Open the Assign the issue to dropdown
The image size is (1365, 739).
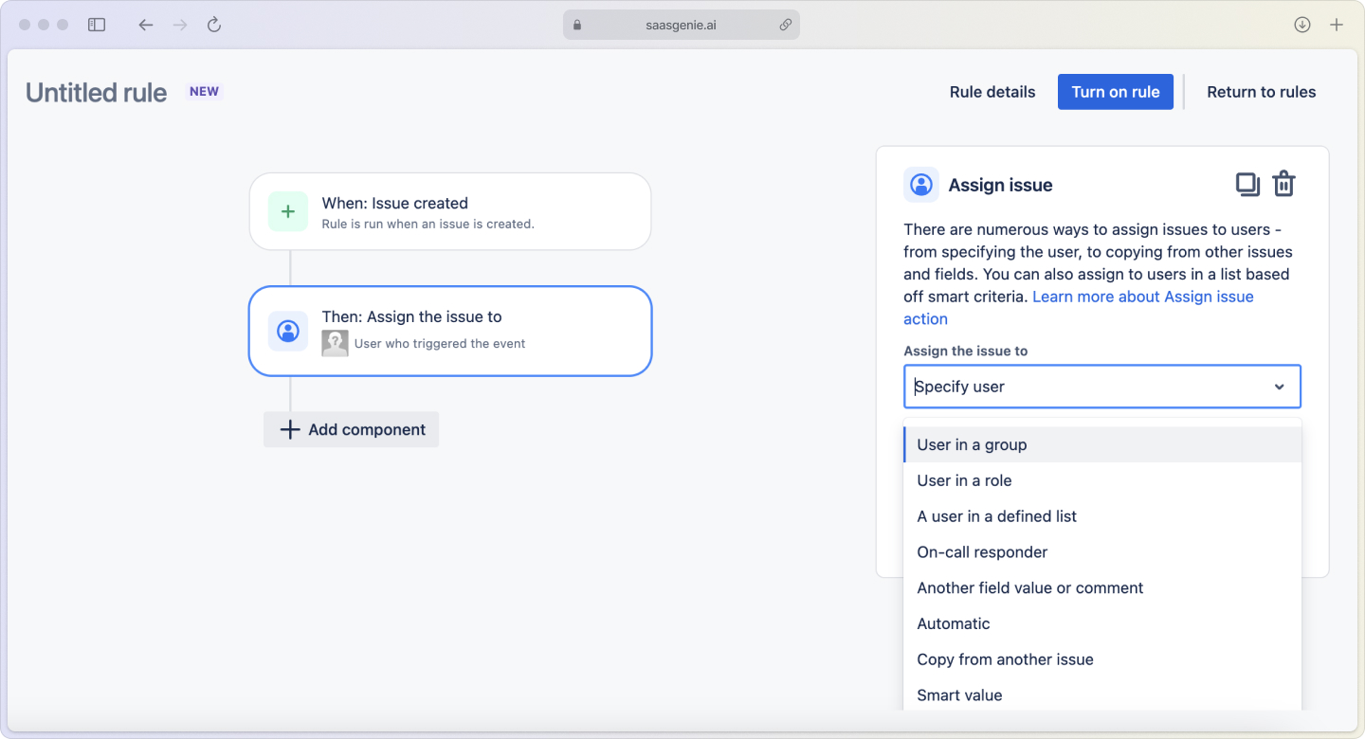pyautogui.click(x=1101, y=387)
